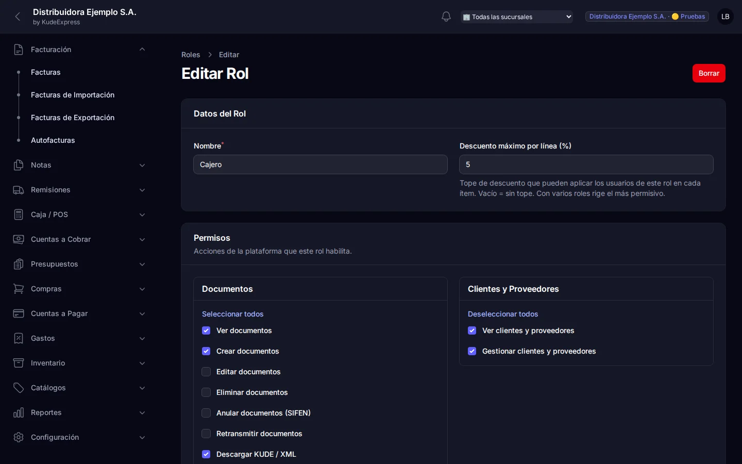Open Autofacturas in the sidebar
Image resolution: width=742 pixels, height=464 pixels.
53,140
